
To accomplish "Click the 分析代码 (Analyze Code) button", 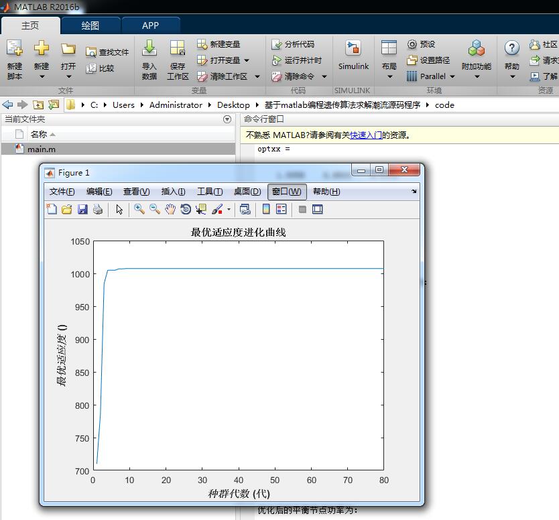I will [293, 44].
